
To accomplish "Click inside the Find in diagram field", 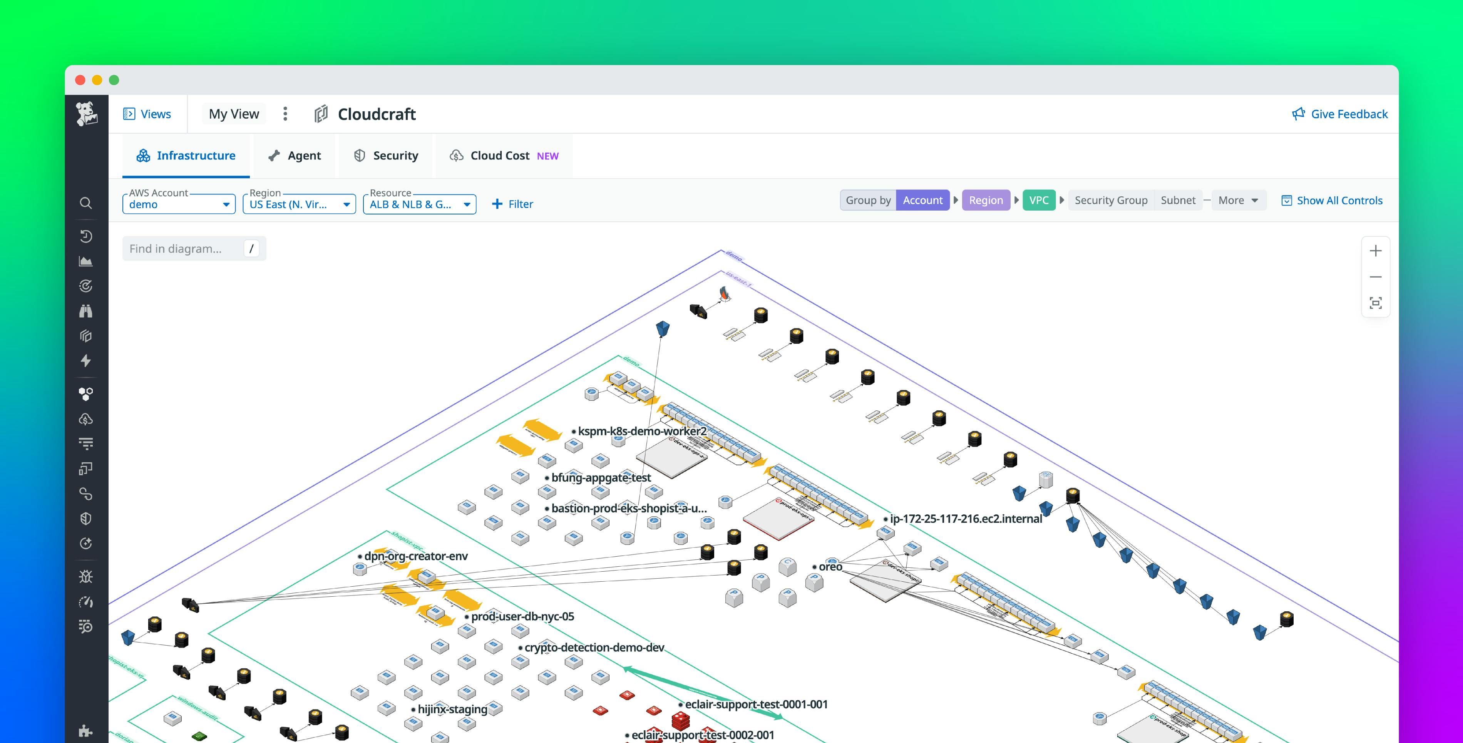I will pyautogui.click(x=182, y=248).
